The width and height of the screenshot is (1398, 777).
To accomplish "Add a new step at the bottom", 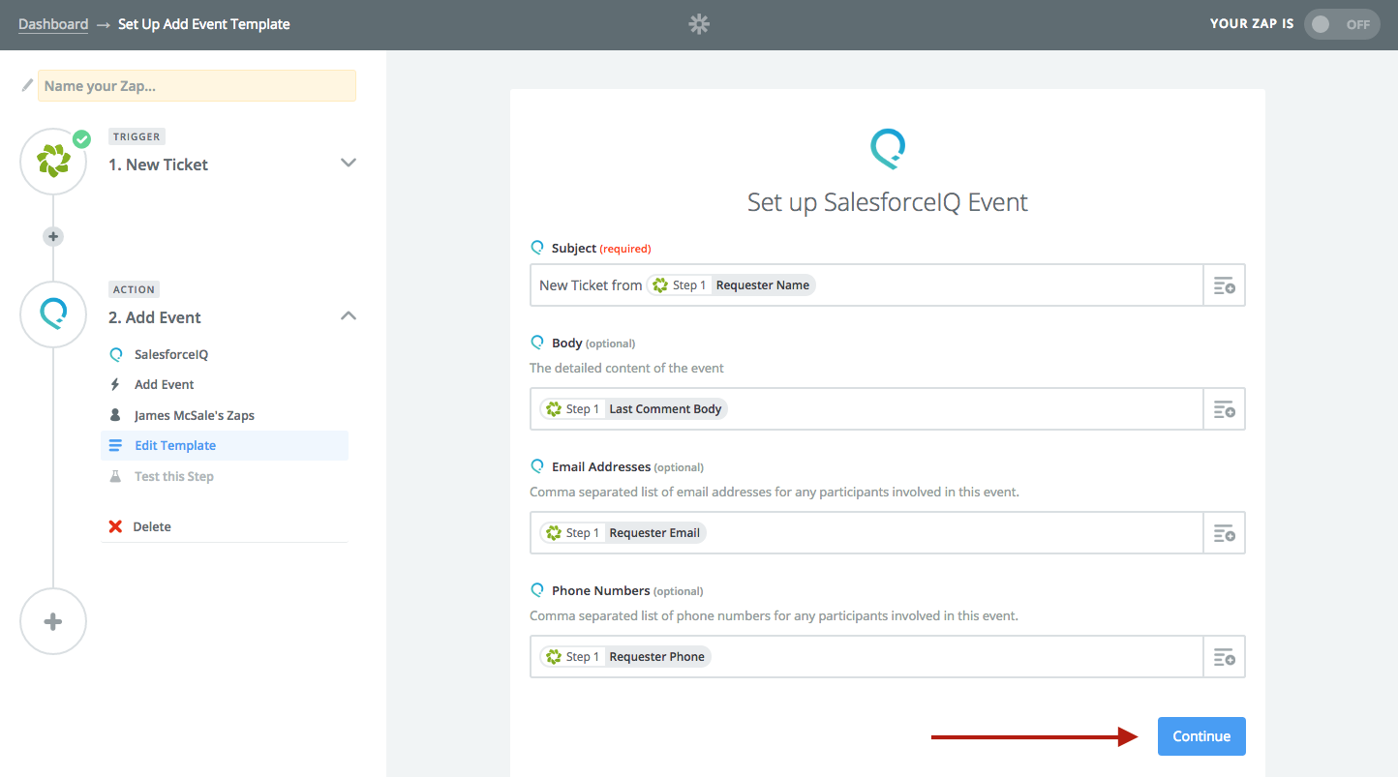I will pyautogui.click(x=53, y=621).
